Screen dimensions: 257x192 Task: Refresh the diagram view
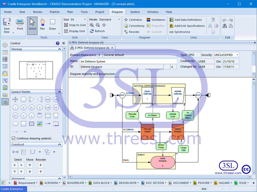click(97, 31)
